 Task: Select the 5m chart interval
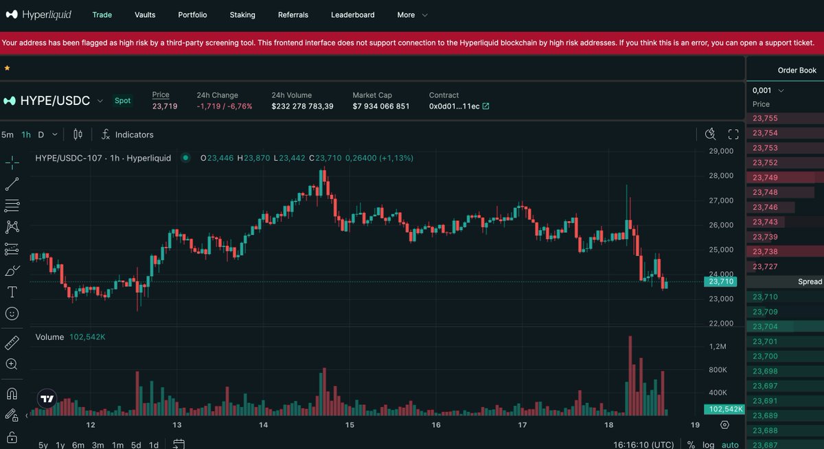[x=7, y=135]
